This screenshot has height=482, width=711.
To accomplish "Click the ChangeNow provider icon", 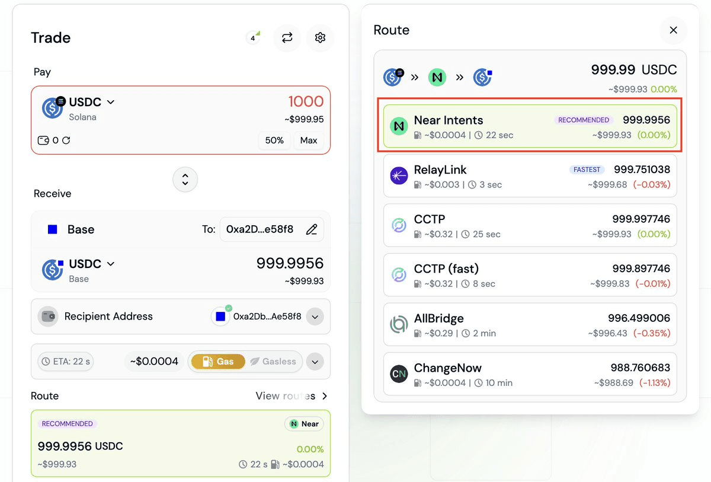I will [x=399, y=374].
